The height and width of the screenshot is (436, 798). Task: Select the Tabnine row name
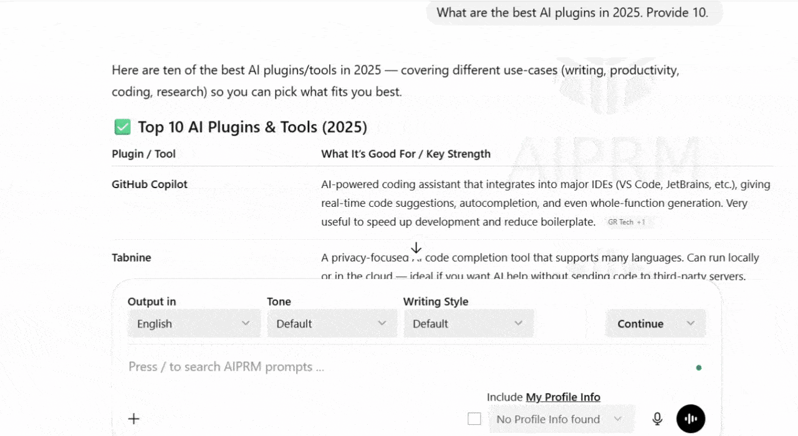[x=132, y=258]
